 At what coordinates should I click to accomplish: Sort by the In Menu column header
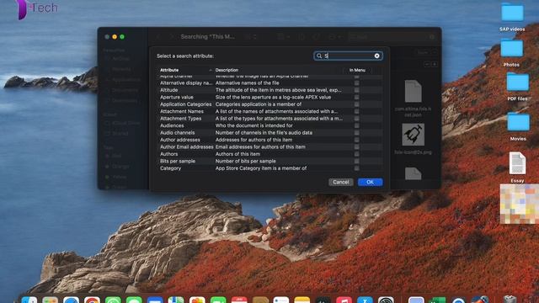point(357,70)
